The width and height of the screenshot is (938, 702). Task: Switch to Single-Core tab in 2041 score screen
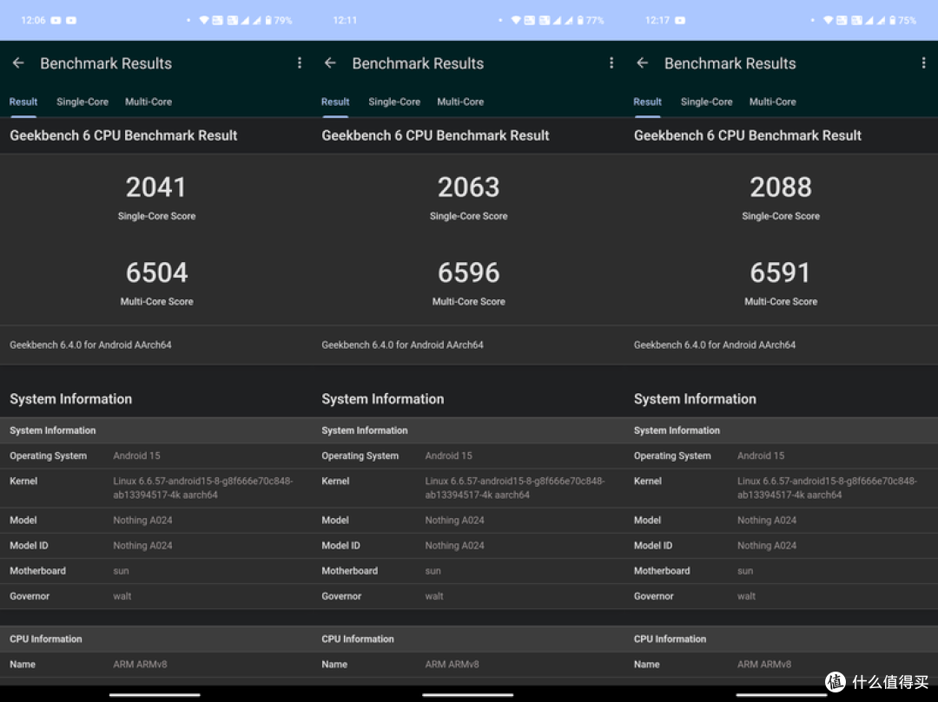point(83,102)
